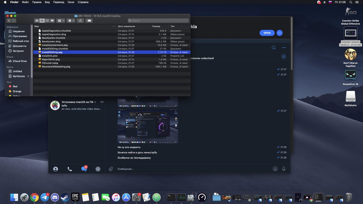Image resolution: width=363 pixels, height=204 pixels.
Task: Open Telegram chat options menu
Action: pos(284,48)
